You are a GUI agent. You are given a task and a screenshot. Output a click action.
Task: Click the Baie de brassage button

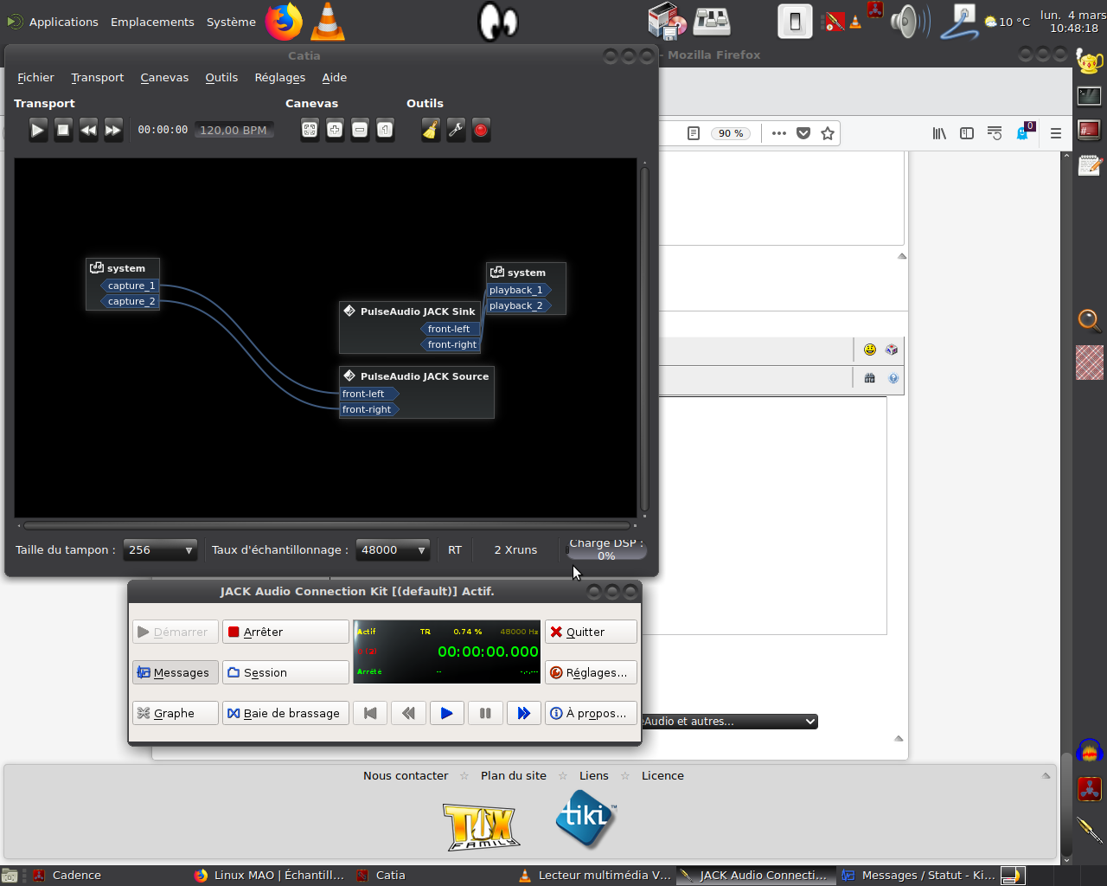(285, 713)
